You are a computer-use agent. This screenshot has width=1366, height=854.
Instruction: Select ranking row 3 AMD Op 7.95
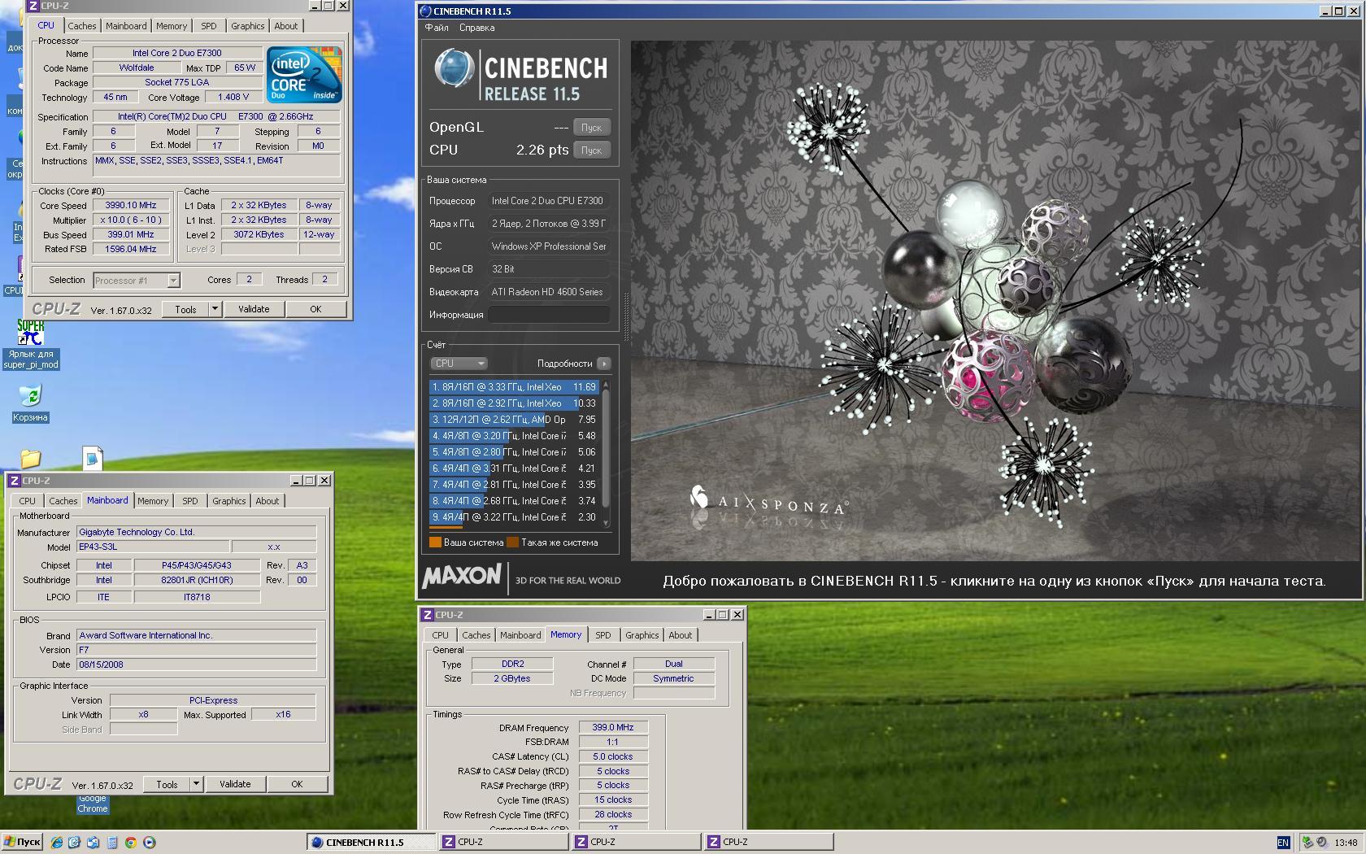[x=514, y=420]
